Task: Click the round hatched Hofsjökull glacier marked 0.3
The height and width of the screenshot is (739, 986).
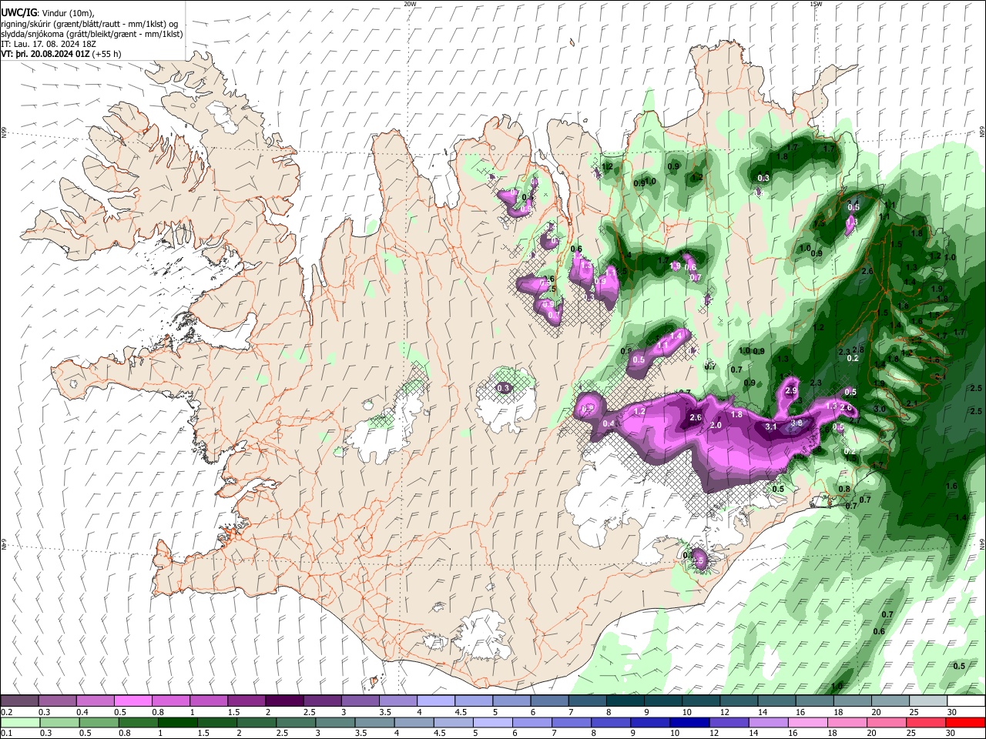Action: coord(505,397)
